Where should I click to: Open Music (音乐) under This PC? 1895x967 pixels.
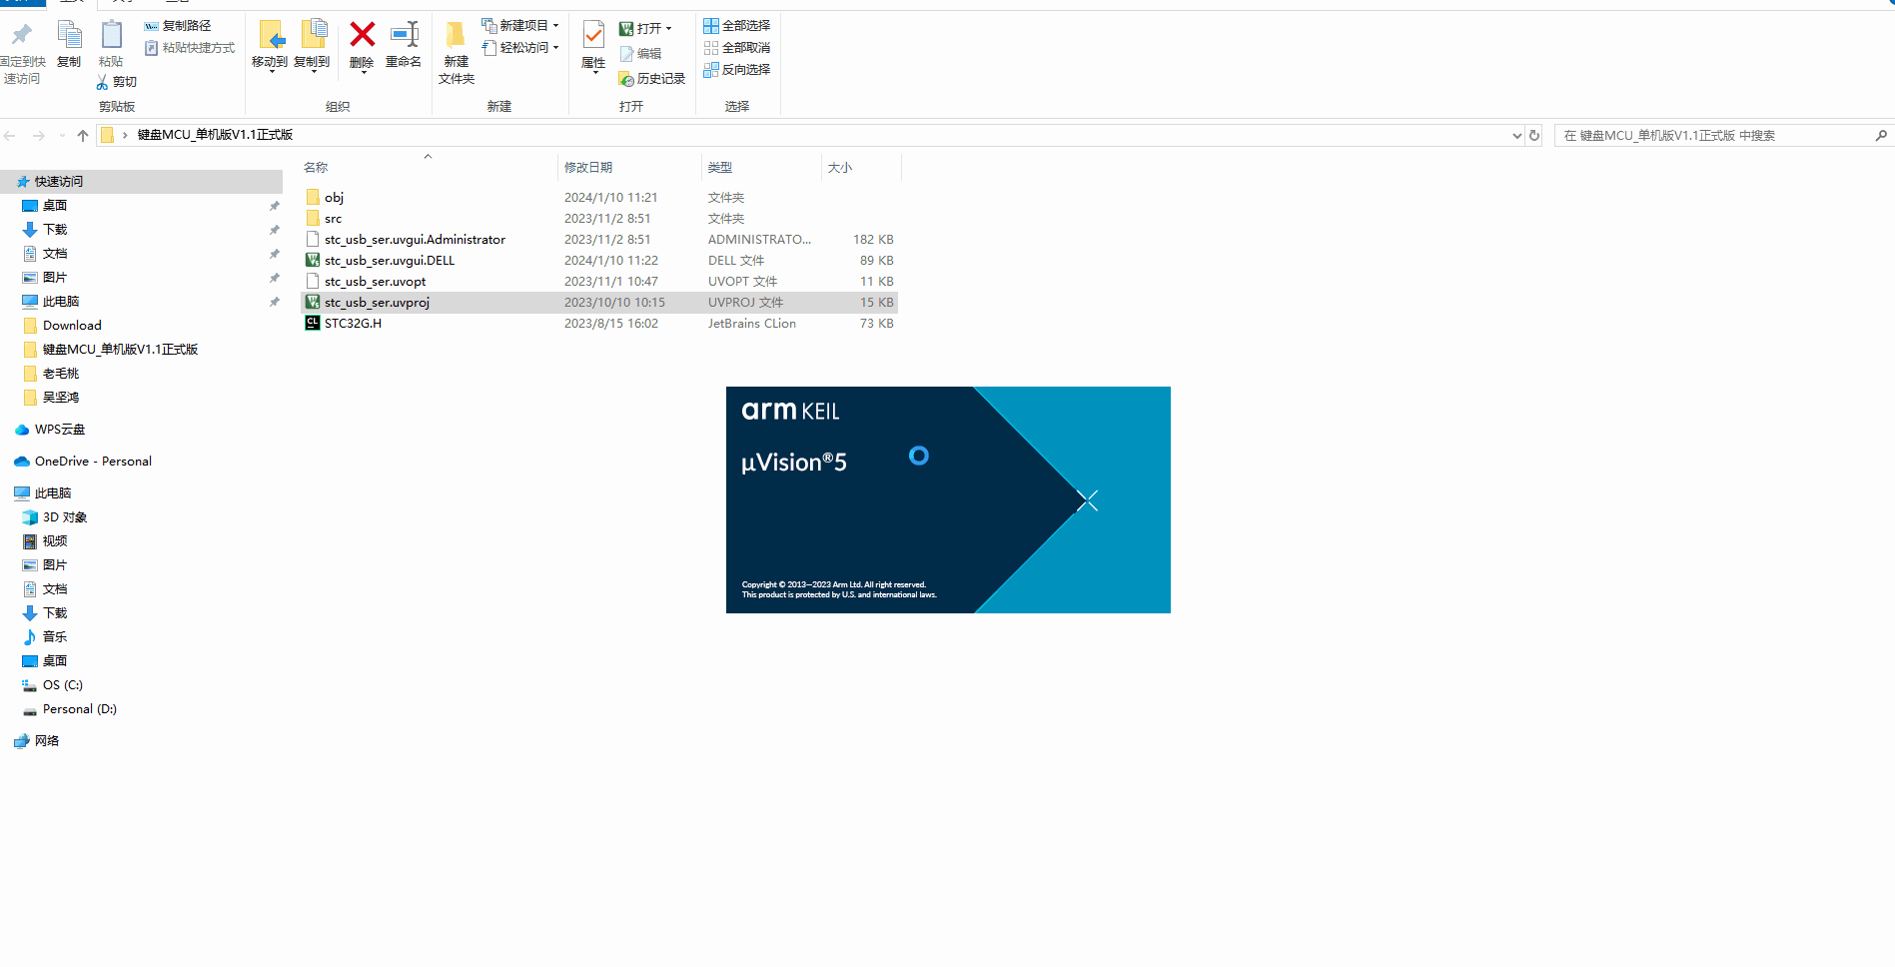tap(55, 637)
